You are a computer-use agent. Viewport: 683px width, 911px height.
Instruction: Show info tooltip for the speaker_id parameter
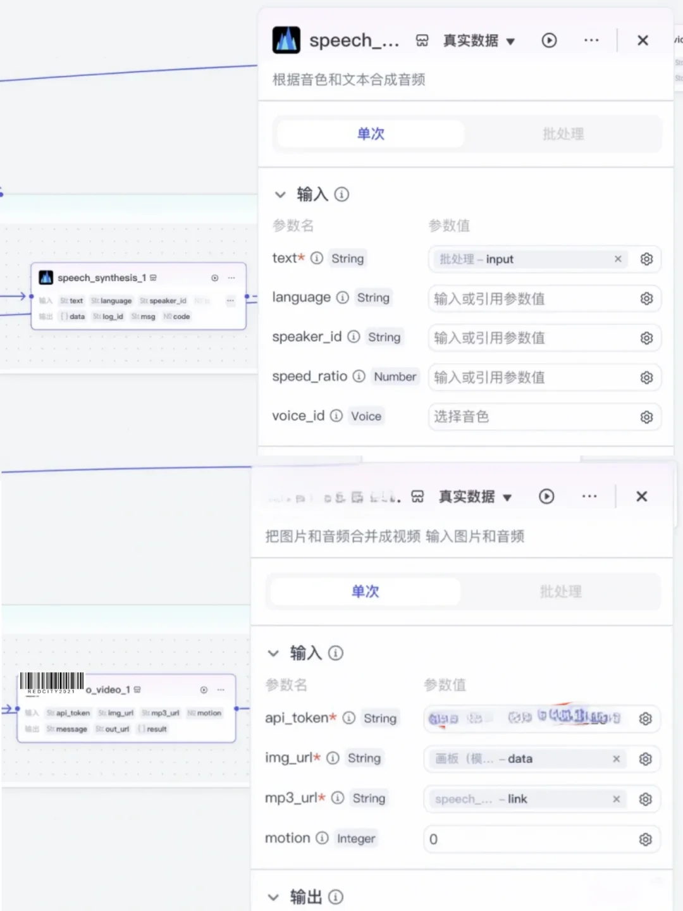[354, 337]
